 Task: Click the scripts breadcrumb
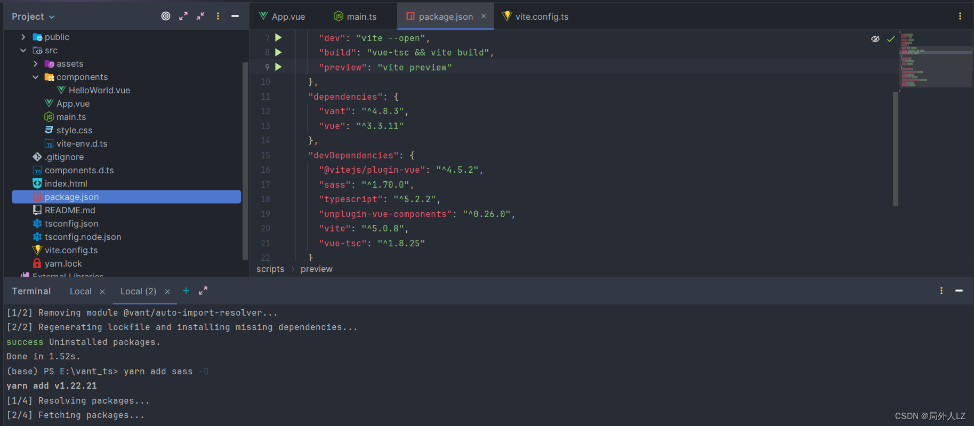click(x=270, y=269)
